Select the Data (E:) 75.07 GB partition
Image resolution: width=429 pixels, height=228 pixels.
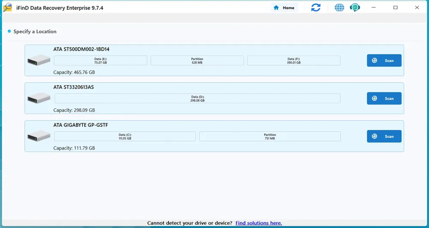100,61
